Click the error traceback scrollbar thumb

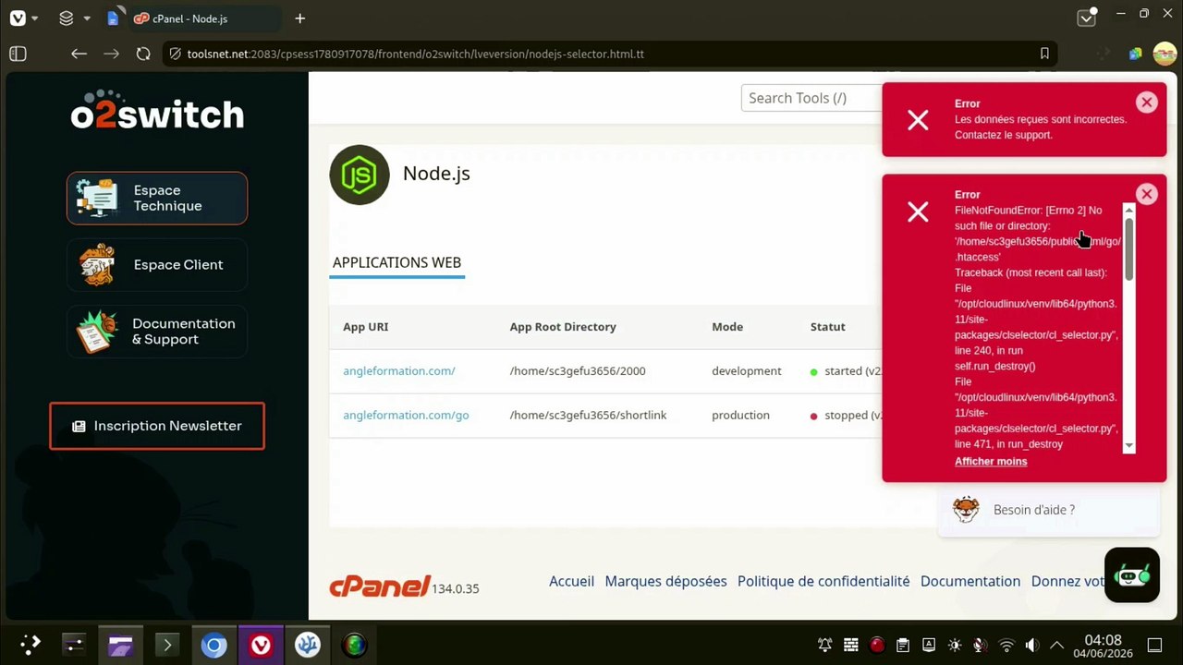coord(1128,249)
